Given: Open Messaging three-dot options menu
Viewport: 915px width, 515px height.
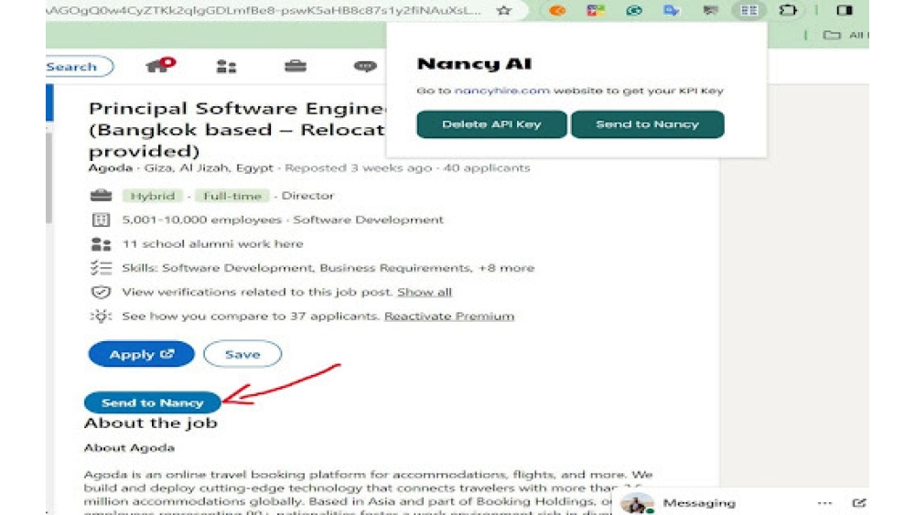Looking at the screenshot, I should tap(824, 503).
